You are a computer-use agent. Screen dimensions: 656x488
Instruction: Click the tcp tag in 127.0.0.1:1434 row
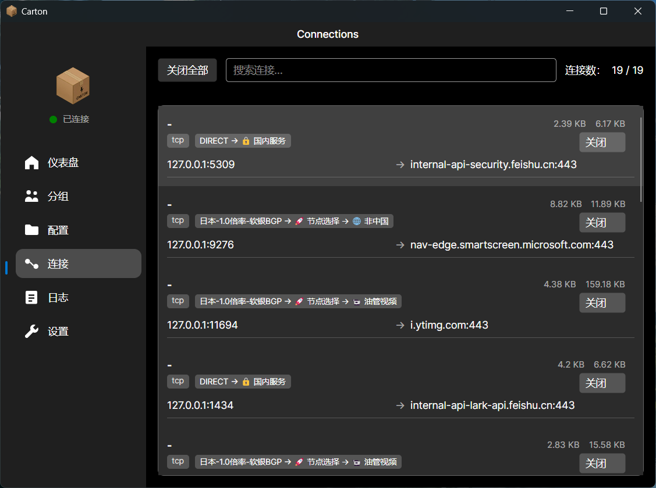tap(178, 382)
